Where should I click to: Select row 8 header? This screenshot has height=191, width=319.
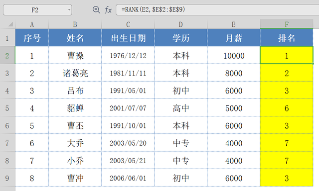click(x=7, y=160)
